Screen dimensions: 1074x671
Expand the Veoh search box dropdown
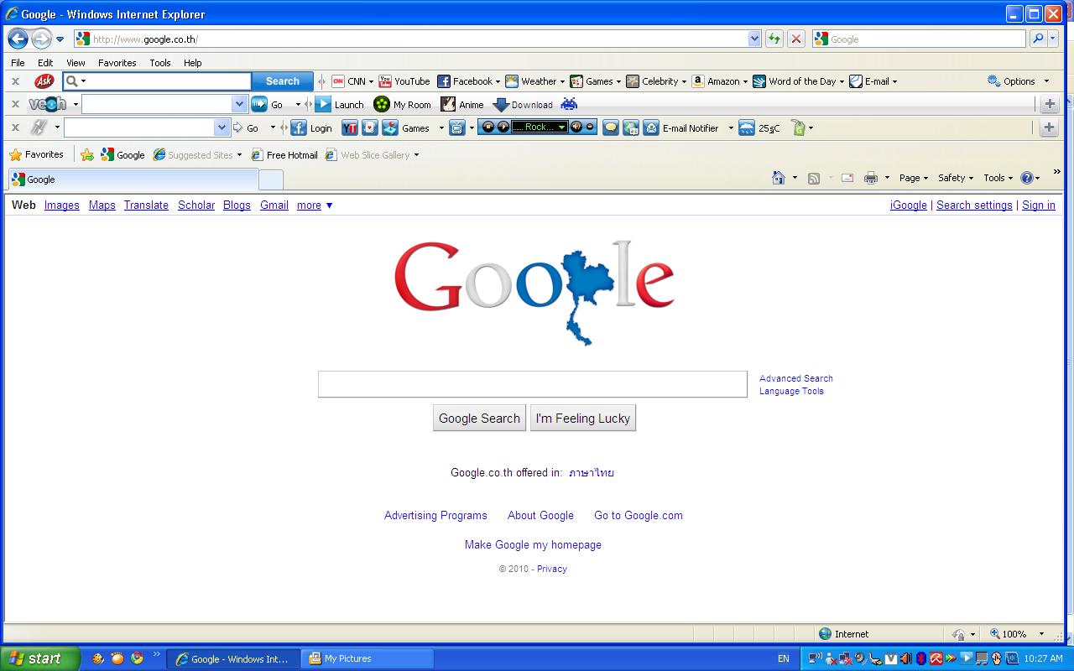point(239,104)
